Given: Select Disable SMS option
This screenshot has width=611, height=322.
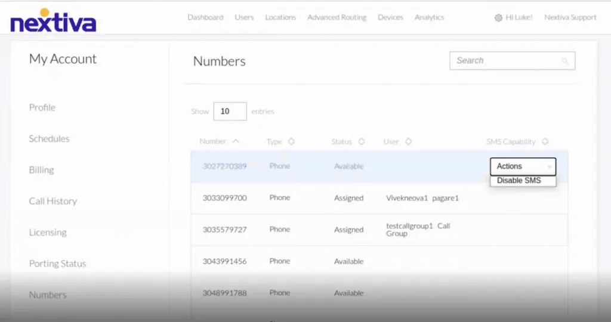Looking at the screenshot, I should [523, 181].
